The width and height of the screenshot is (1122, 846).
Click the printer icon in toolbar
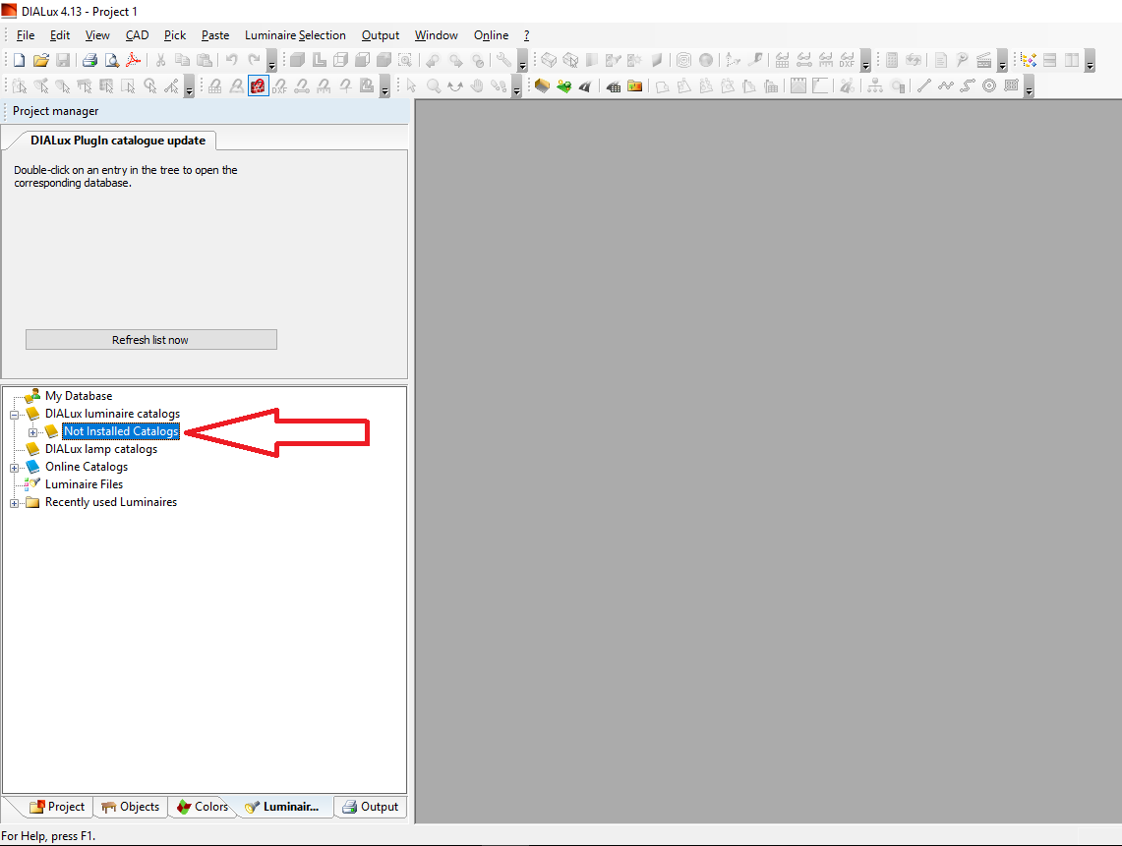89,61
